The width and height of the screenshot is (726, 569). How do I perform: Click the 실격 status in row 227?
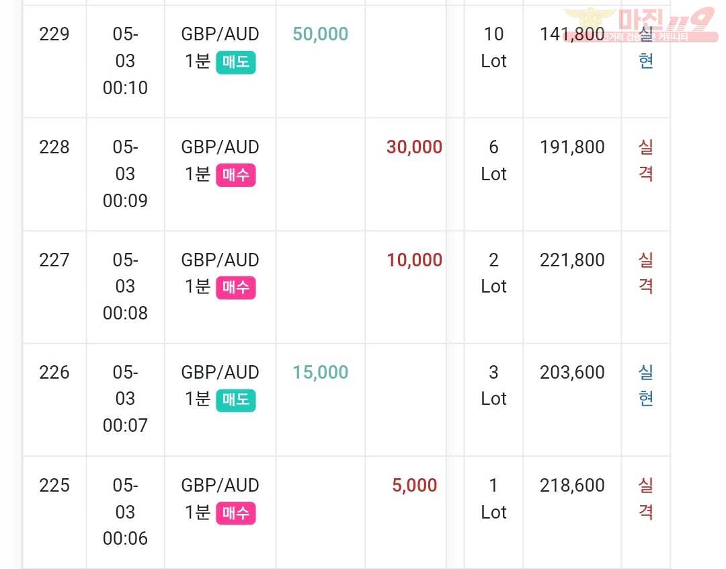click(x=645, y=273)
